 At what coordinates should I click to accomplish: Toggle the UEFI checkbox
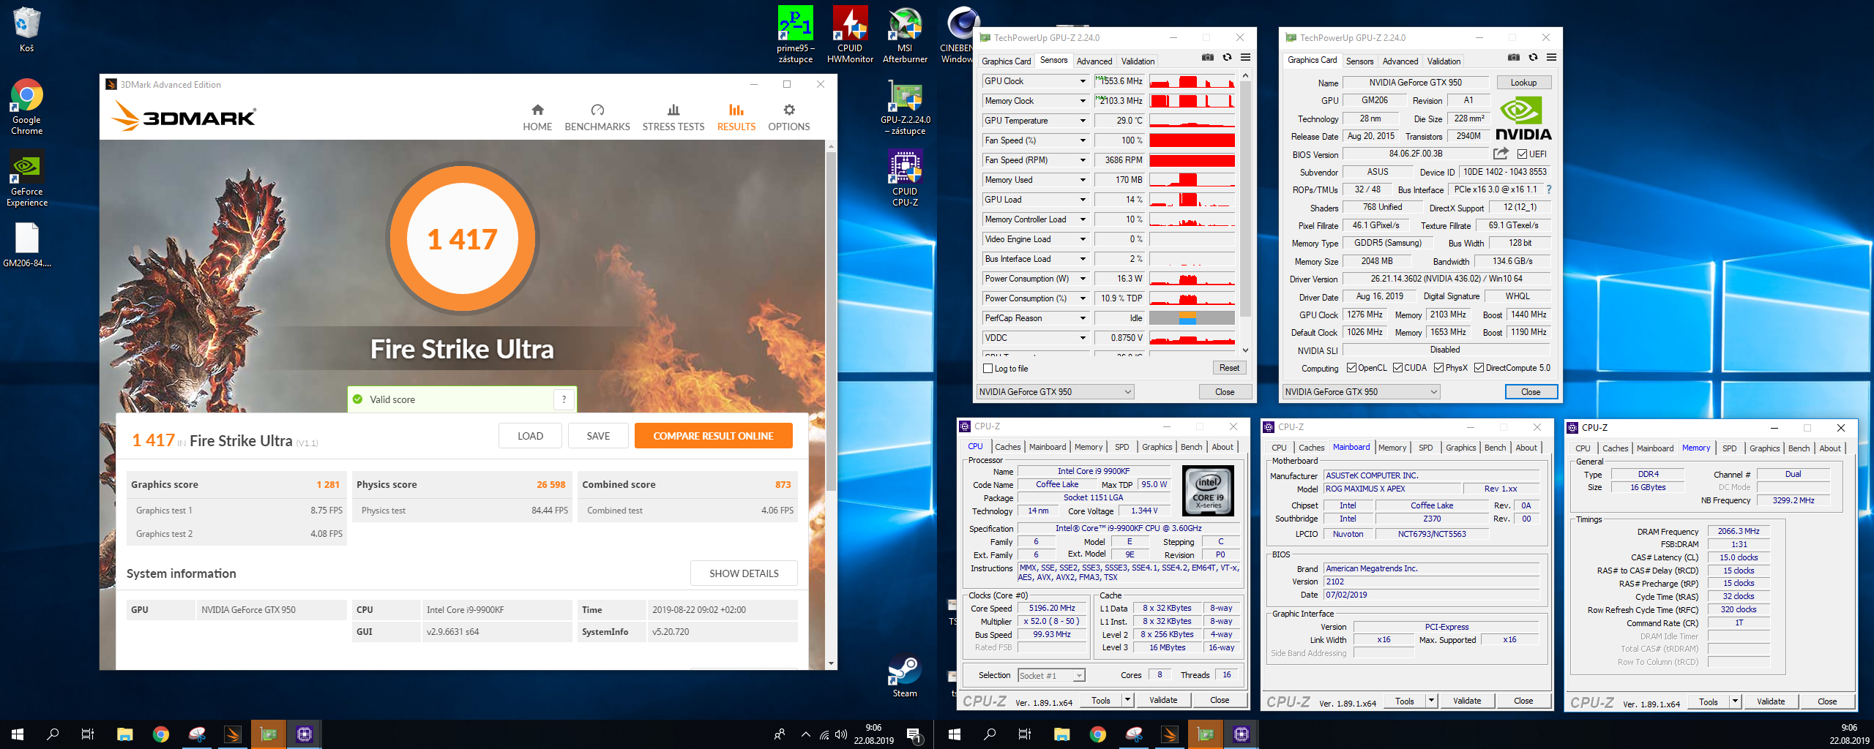pos(1523,154)
